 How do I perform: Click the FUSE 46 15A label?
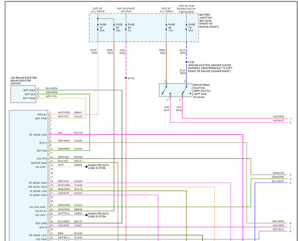(x=171, y=27)
